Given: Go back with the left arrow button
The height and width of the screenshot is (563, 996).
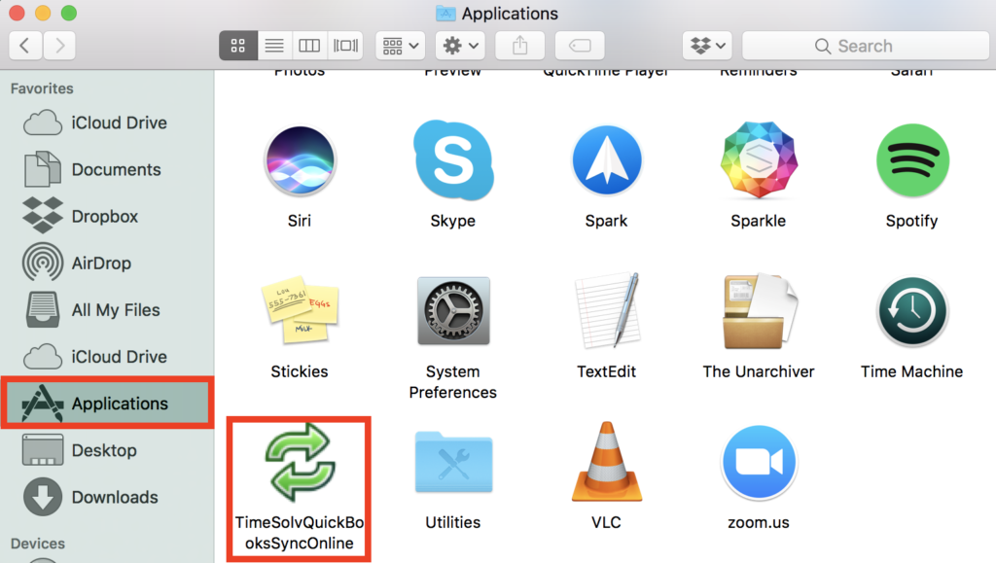Looking at the screenshot, I should coord(25,46).
